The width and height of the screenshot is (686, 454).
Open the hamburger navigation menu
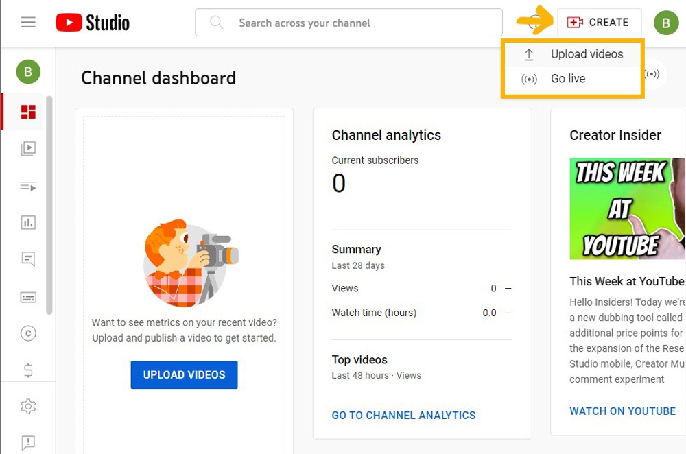click(x=28, y=22)
